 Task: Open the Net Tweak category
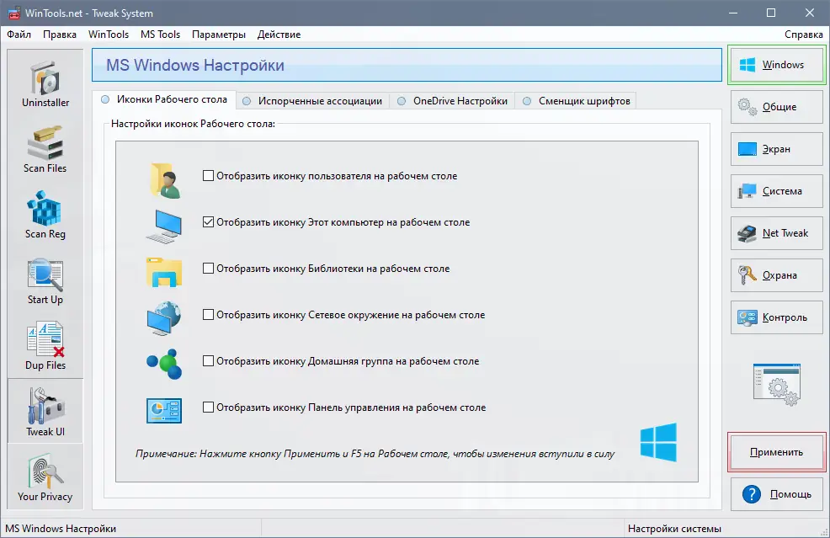776,233
